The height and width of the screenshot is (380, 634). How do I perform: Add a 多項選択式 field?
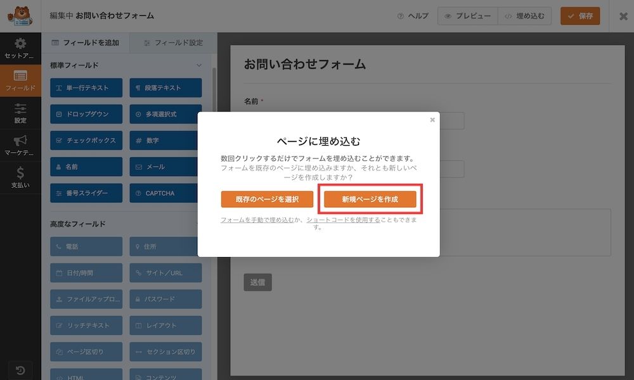click(x=165, y=114)
